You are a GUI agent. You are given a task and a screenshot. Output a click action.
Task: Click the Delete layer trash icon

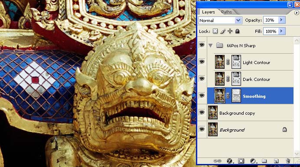point(288,161)
